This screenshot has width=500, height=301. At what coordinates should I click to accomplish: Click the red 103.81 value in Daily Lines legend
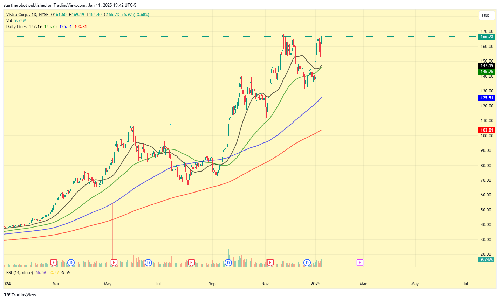(x=81, y=27)
